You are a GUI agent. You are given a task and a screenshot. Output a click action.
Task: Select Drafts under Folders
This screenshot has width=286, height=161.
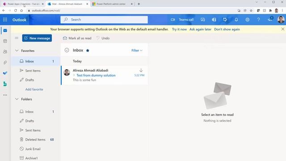(x=36, y=121)
